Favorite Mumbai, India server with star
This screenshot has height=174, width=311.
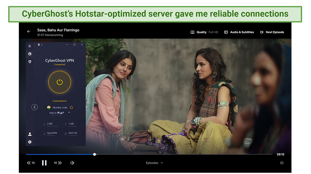(71, 108)
